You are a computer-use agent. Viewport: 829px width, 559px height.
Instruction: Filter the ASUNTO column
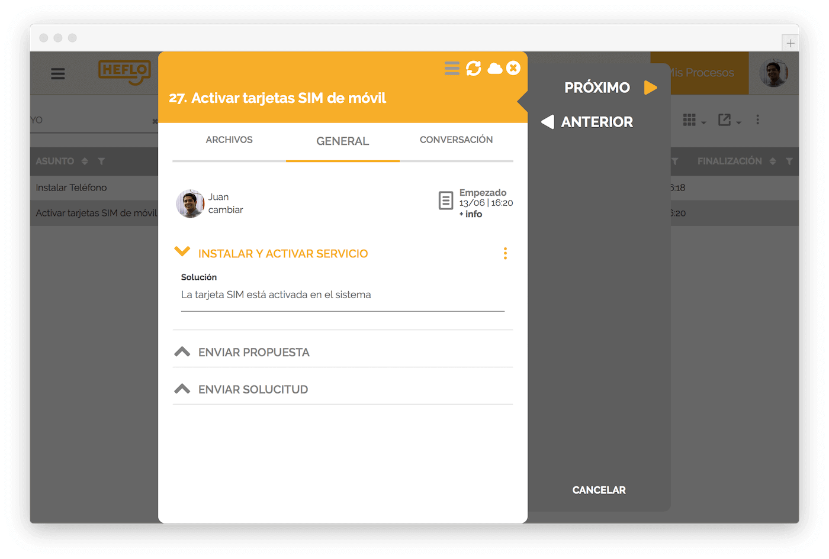click(101, 161)
